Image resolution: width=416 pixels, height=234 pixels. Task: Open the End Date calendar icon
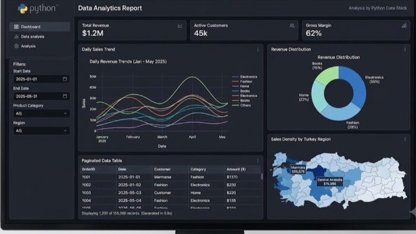pos(65,96)
